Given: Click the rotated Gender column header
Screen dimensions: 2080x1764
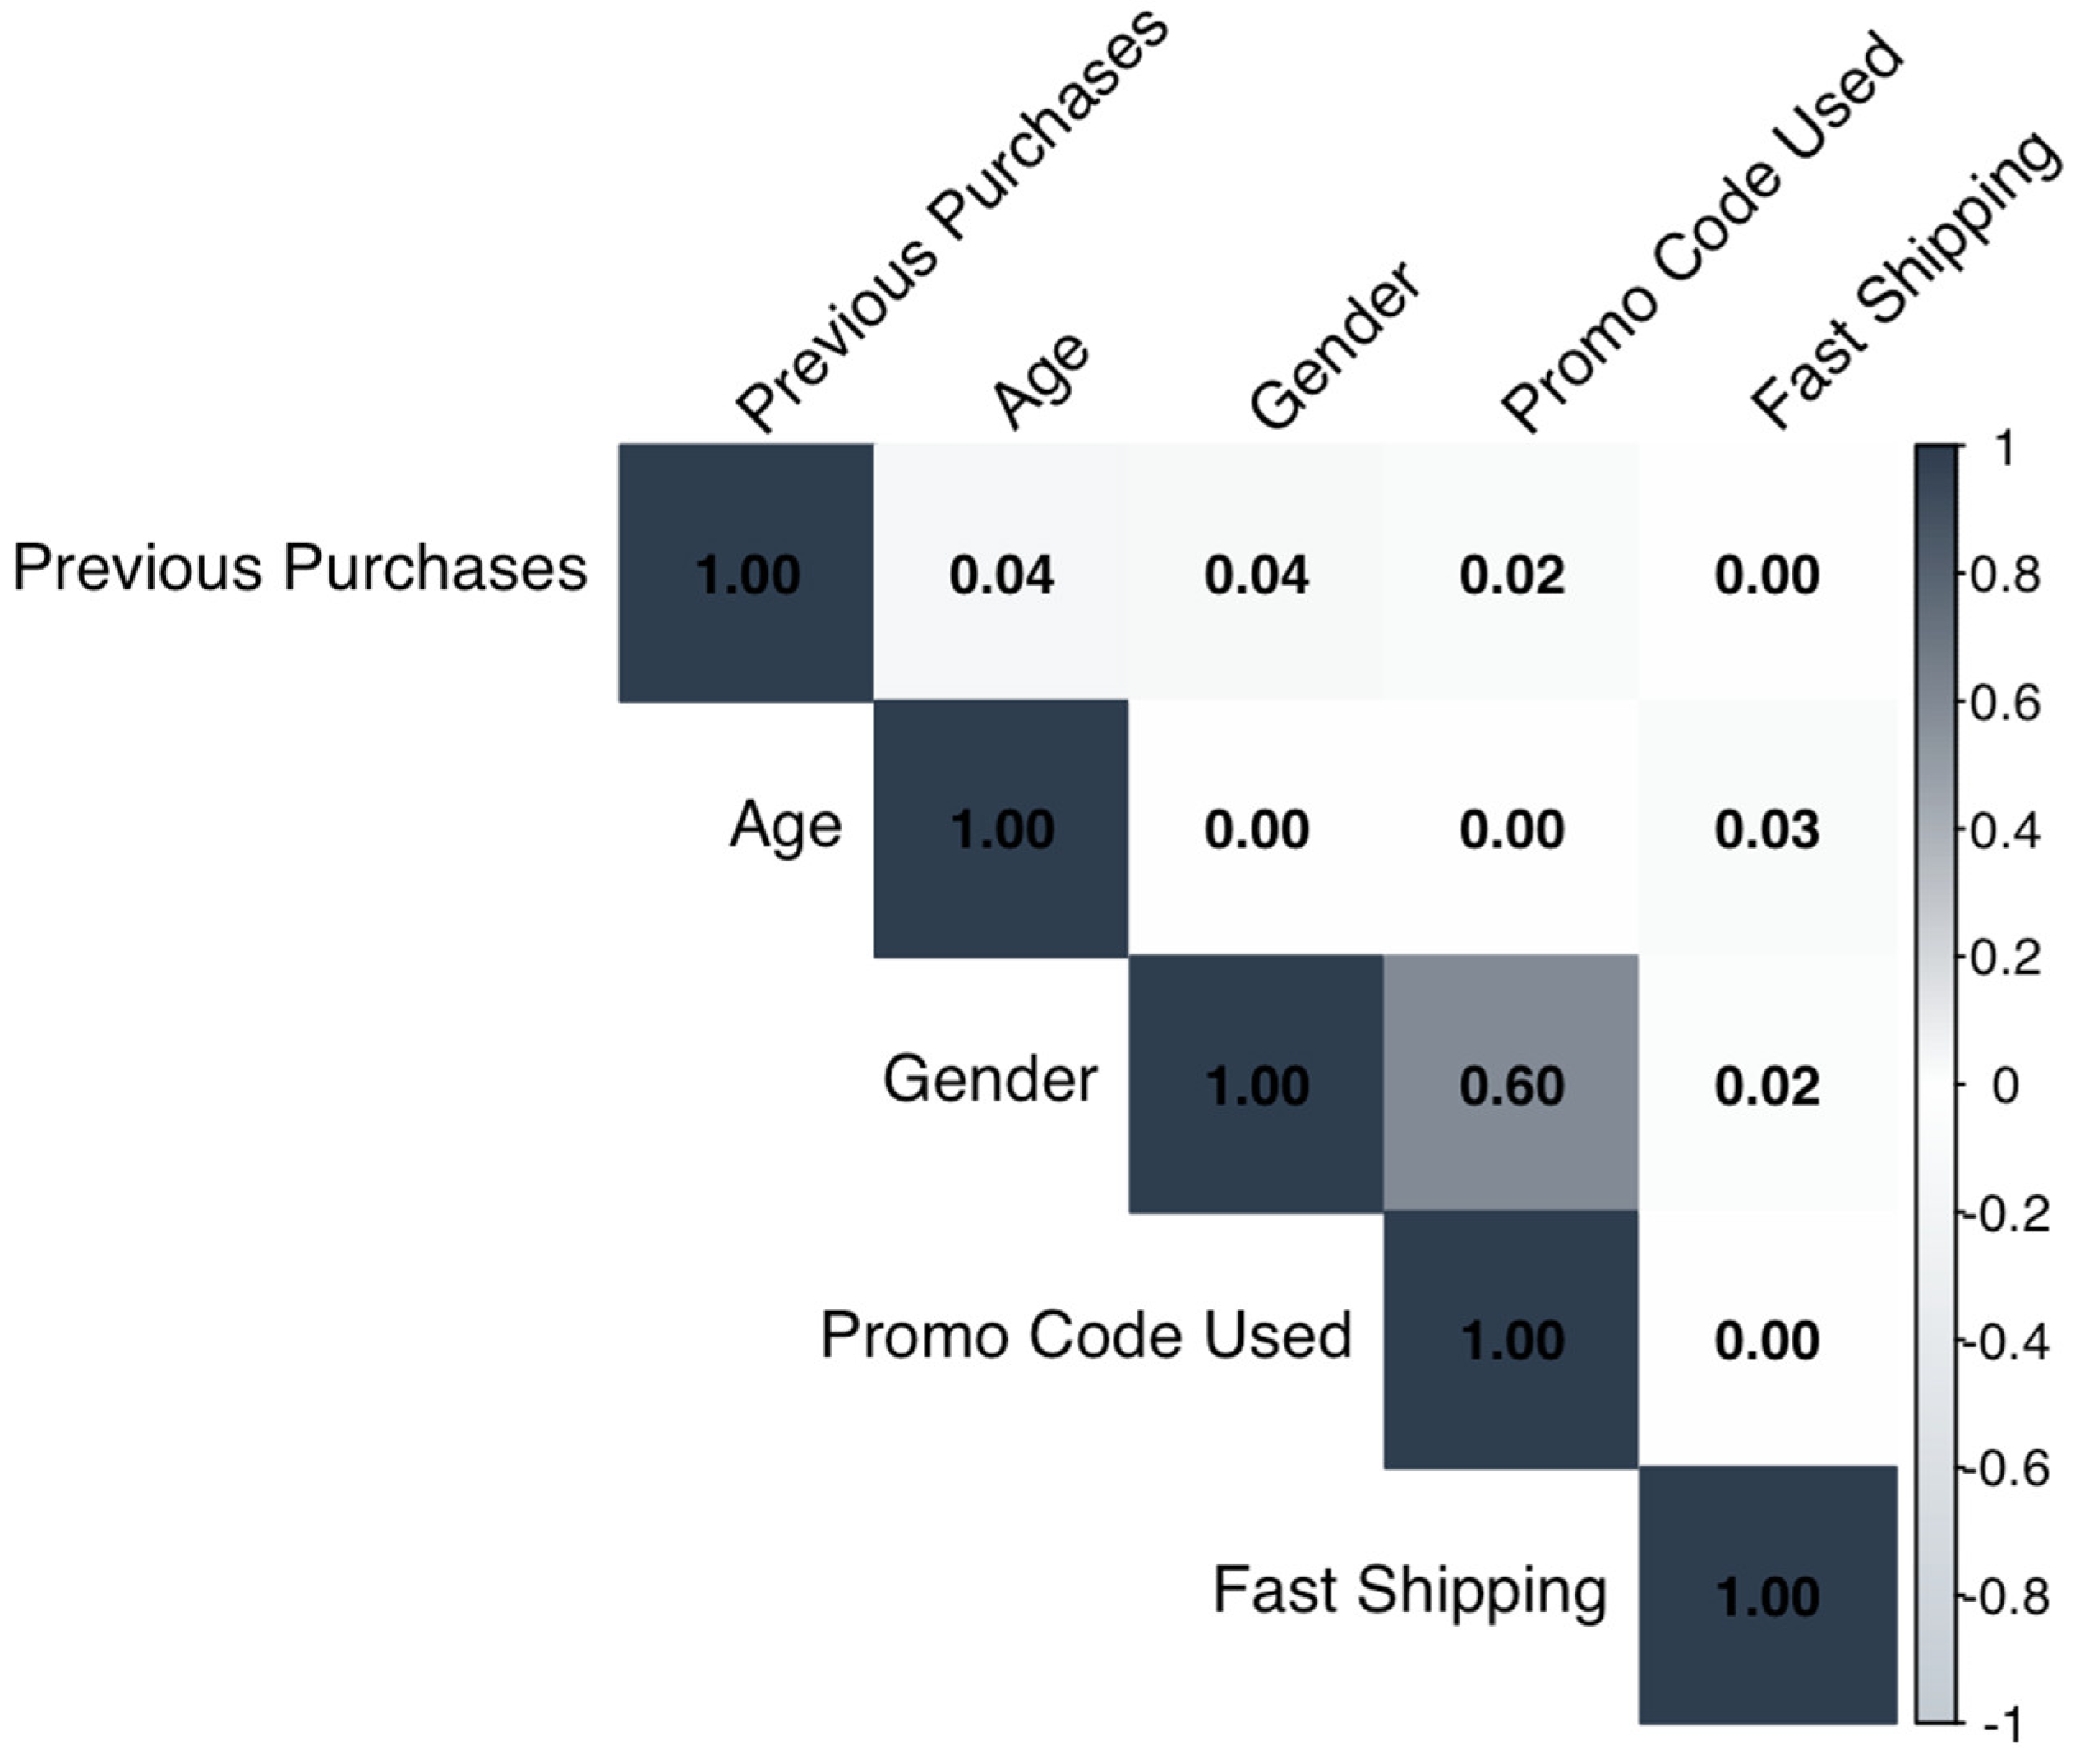Looking at the screenshot, I should coord(1335,345).
